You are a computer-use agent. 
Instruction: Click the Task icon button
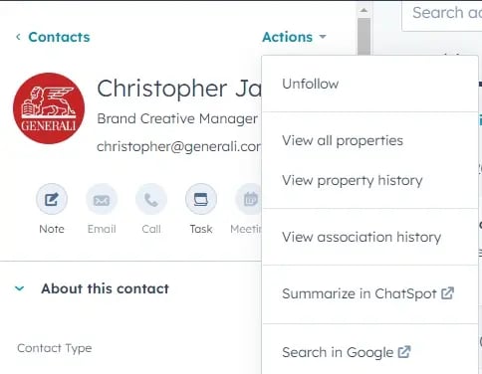(x=201, y=199)
